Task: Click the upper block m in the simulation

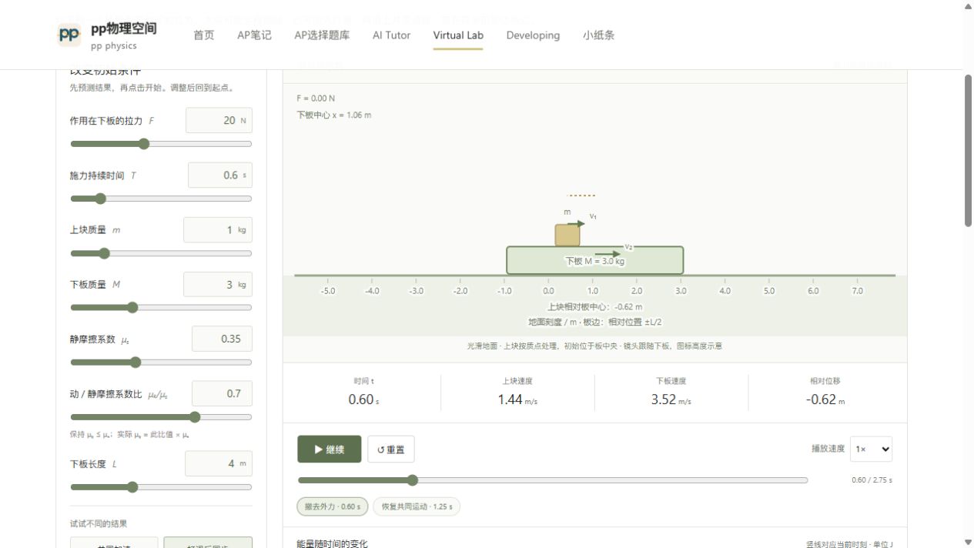Action: [x=567, y=235]
